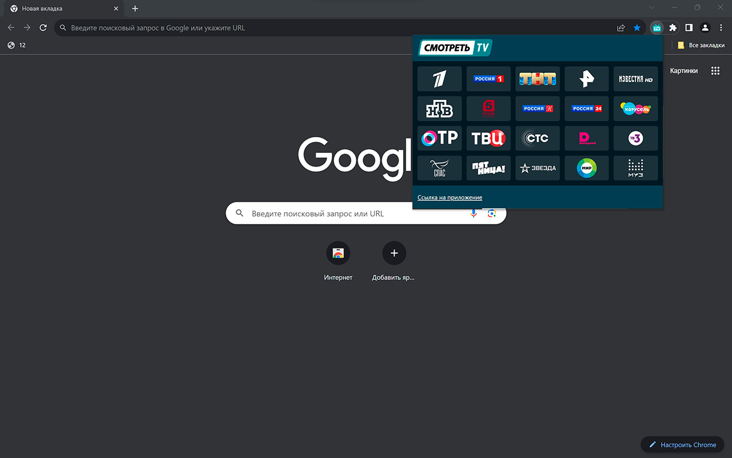Viewport: 732px width, 458px height.
Task: Open a new tab with plus button
Action: tap(135, 9)
